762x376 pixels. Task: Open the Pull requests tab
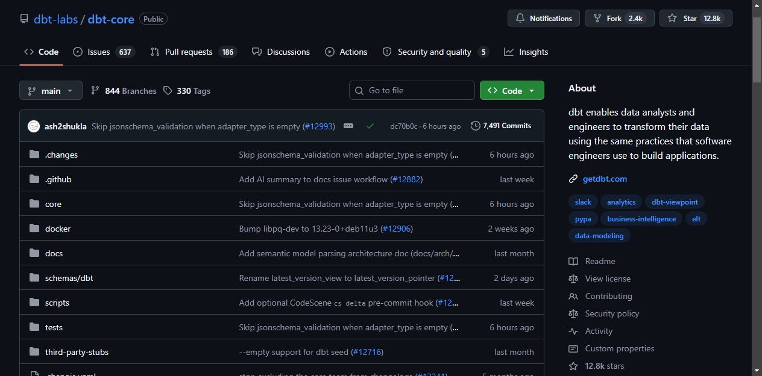pos(193,52)
